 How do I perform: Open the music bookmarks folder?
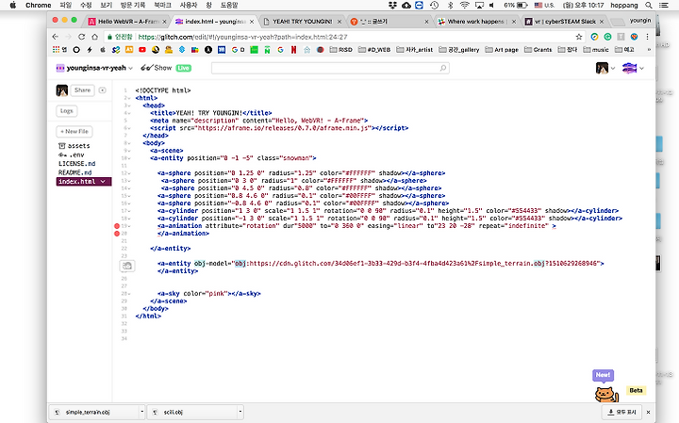pos(596,50)
